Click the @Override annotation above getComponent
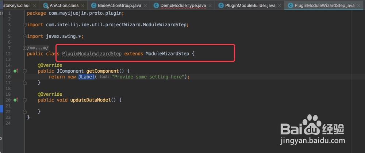This screenshot has width=365, height=153. [50, 65]
